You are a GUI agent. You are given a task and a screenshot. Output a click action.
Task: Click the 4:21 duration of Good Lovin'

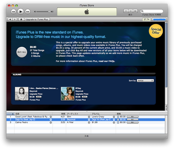[63, 117]
